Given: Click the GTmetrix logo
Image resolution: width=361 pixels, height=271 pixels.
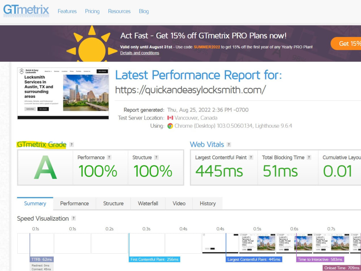Looking at the screenshot, I should tap(26, 10).
